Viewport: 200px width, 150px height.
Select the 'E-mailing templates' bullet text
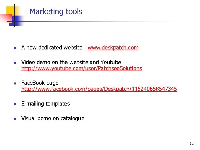46,104
